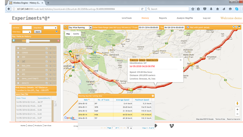Viewport: 243px width, 137px height.
Task: Click the chart icon in the 209 row
Action: tap(50, 70)
